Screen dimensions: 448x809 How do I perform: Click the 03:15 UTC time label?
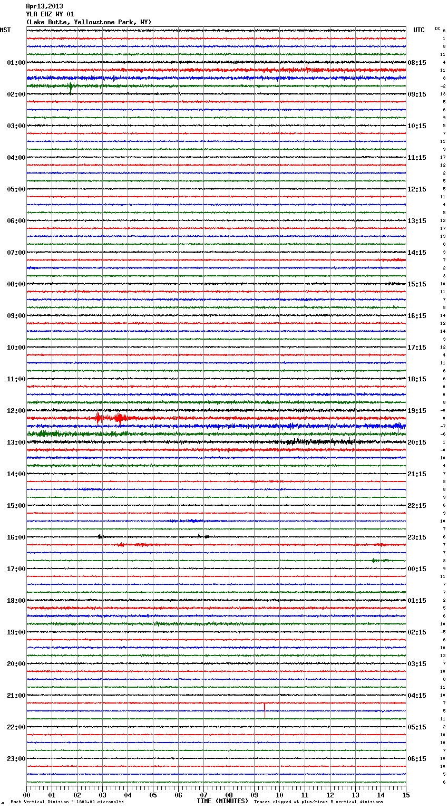point(417,664)
